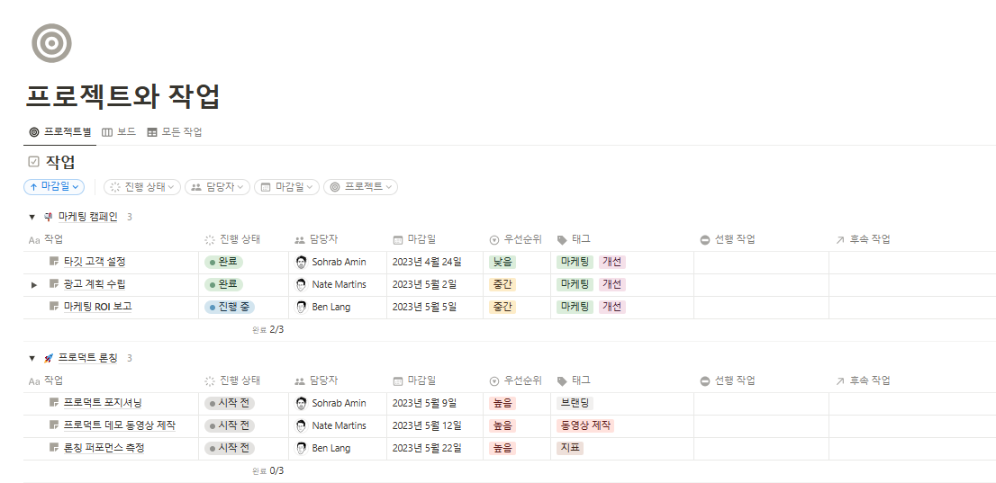Click Sohrab Amin avatar in 타깃 고객 설정 row
The height and width of the screenshot is (483, 996).
click(301, 262)
